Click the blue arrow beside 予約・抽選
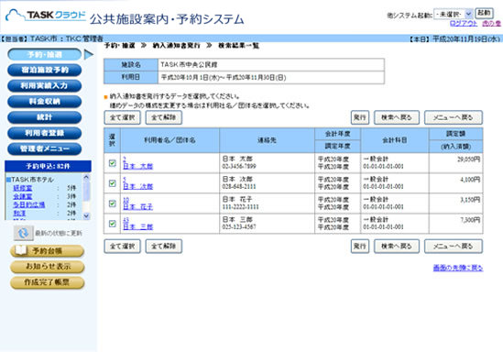This screenshot has width=503, height=352. (x=89, y=55)
